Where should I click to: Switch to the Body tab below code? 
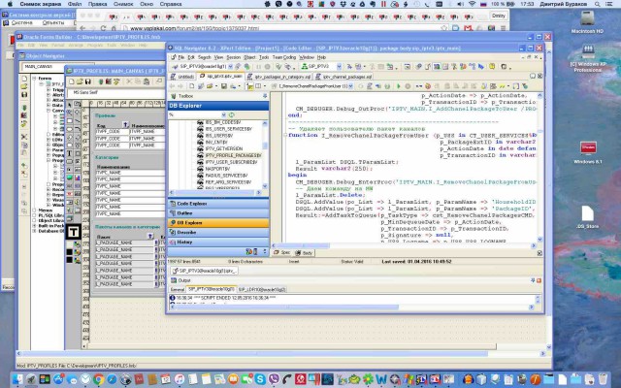307,250
